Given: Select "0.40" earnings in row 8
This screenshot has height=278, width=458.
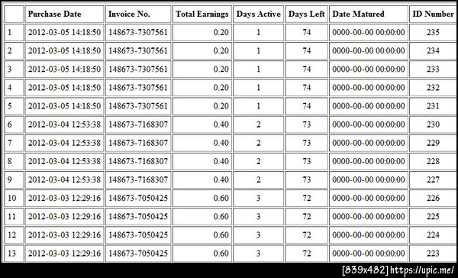Looking at the screenshot, I should [202, 161].
